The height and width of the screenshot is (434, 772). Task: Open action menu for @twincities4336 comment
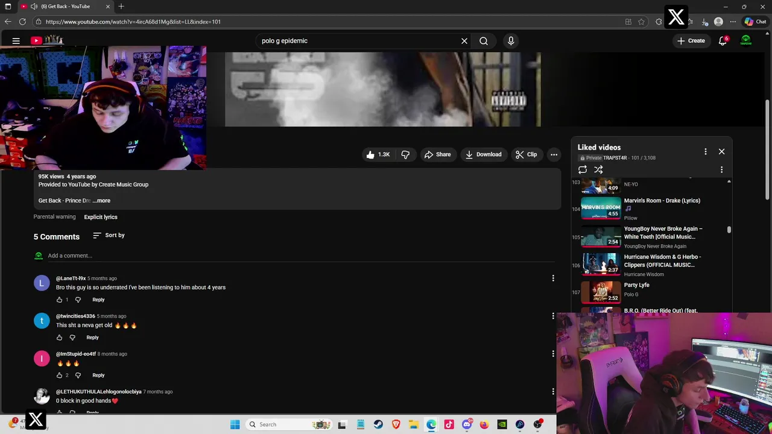(x=553, y=316)
